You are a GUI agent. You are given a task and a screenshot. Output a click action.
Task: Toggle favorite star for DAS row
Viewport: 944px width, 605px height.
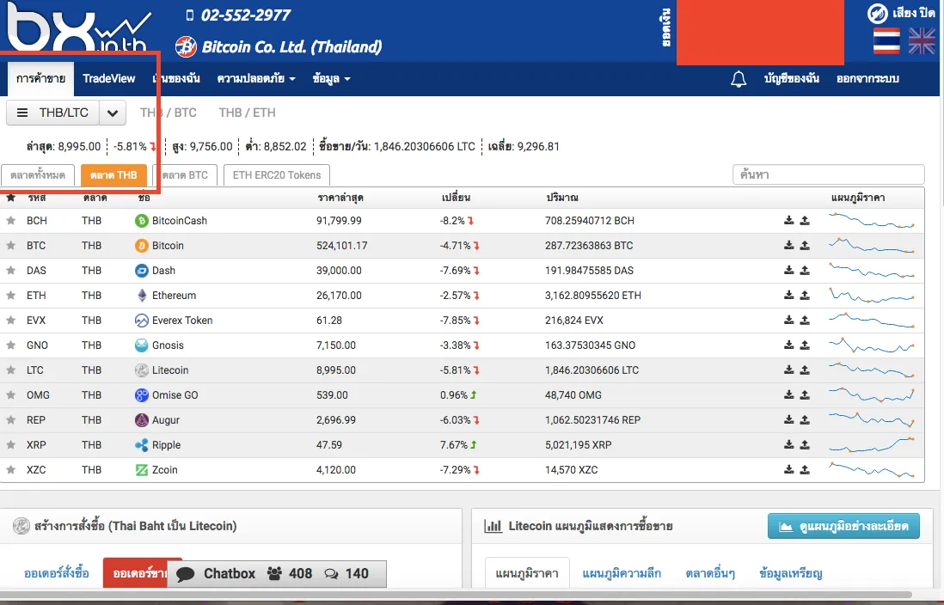(11, 271)
